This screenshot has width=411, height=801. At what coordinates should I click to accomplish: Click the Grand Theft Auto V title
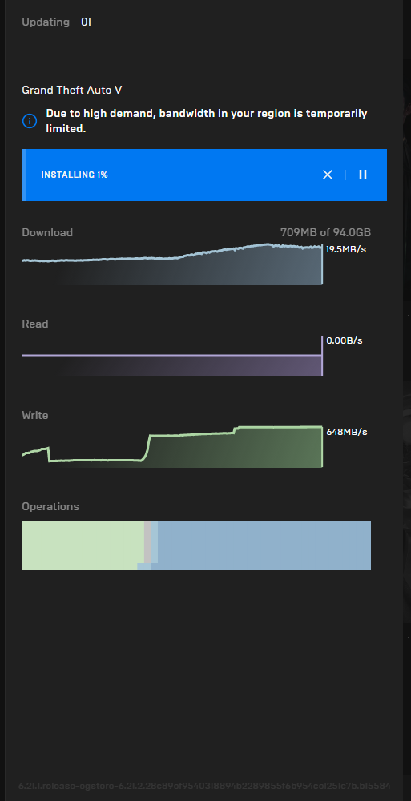point(72,90)
